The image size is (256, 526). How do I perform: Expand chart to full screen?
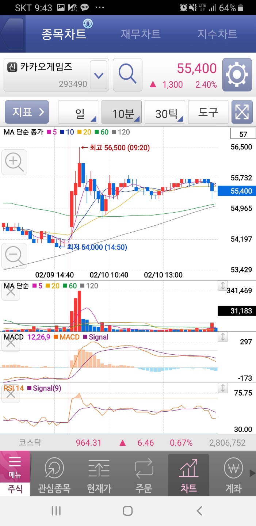click(x=242, y=112)
